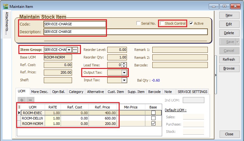Click the ellipsis button beside Item Group

pyautogui.click(x=75, y=50)
